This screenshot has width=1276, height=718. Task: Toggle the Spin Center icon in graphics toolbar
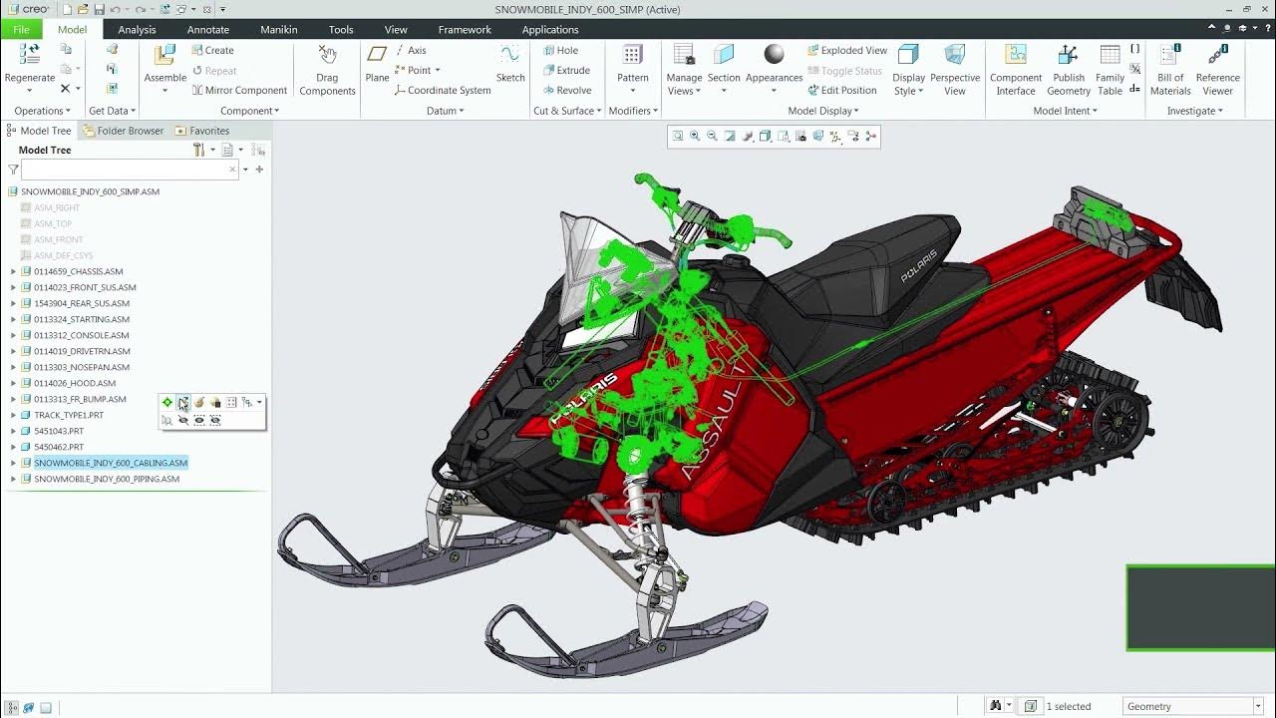(871, 136)
